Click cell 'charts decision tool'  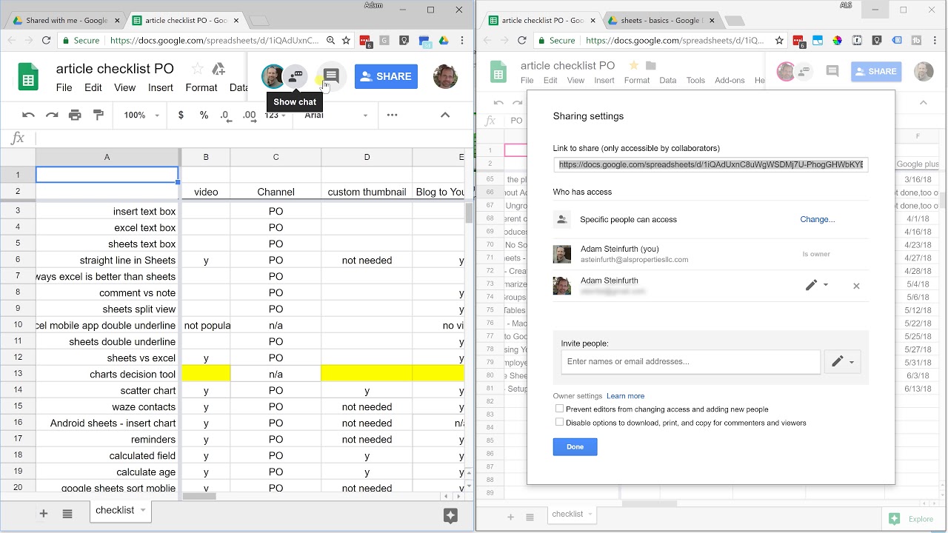click(x=107, y=374)
